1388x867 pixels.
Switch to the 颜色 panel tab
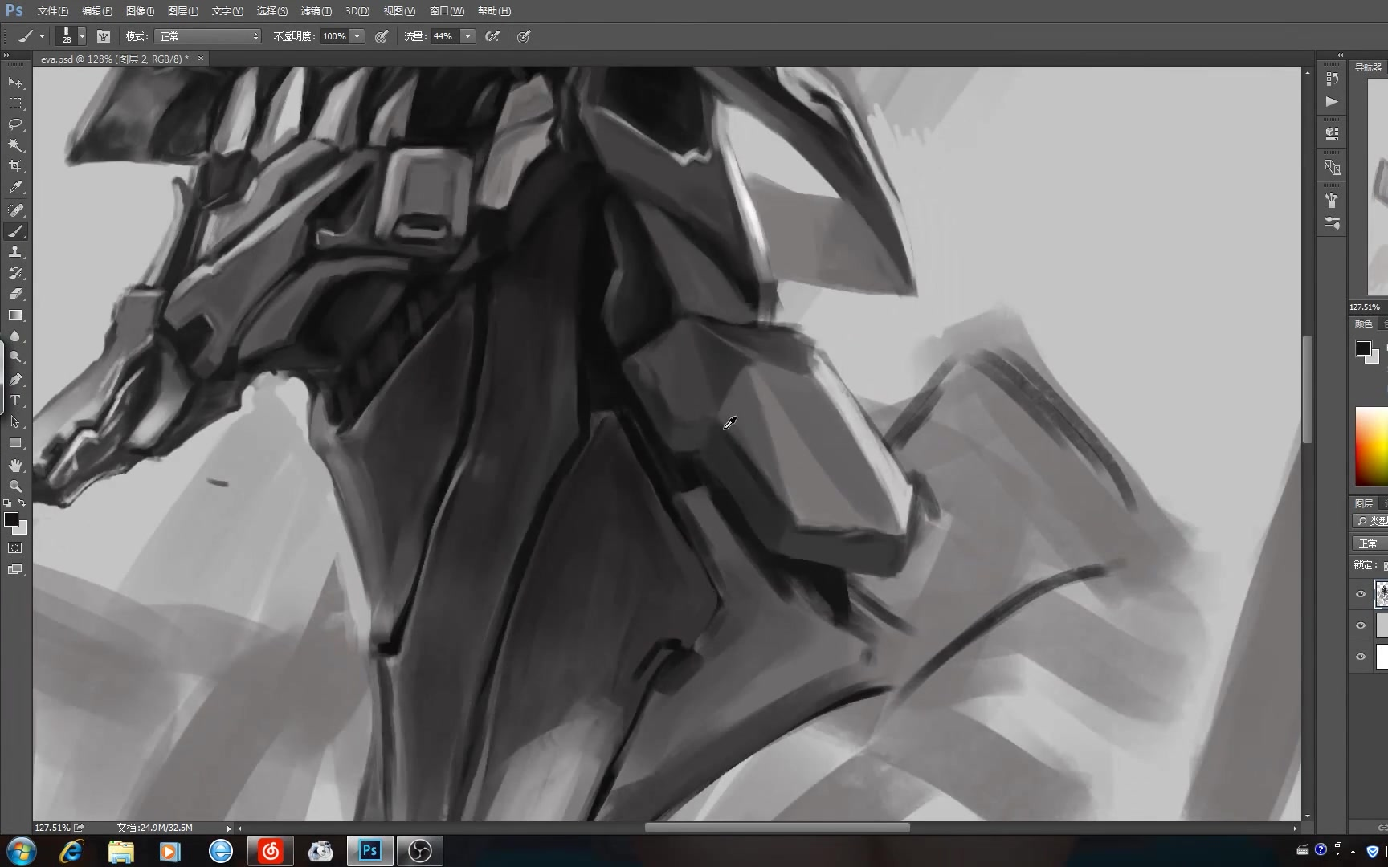coord(1364,324)
